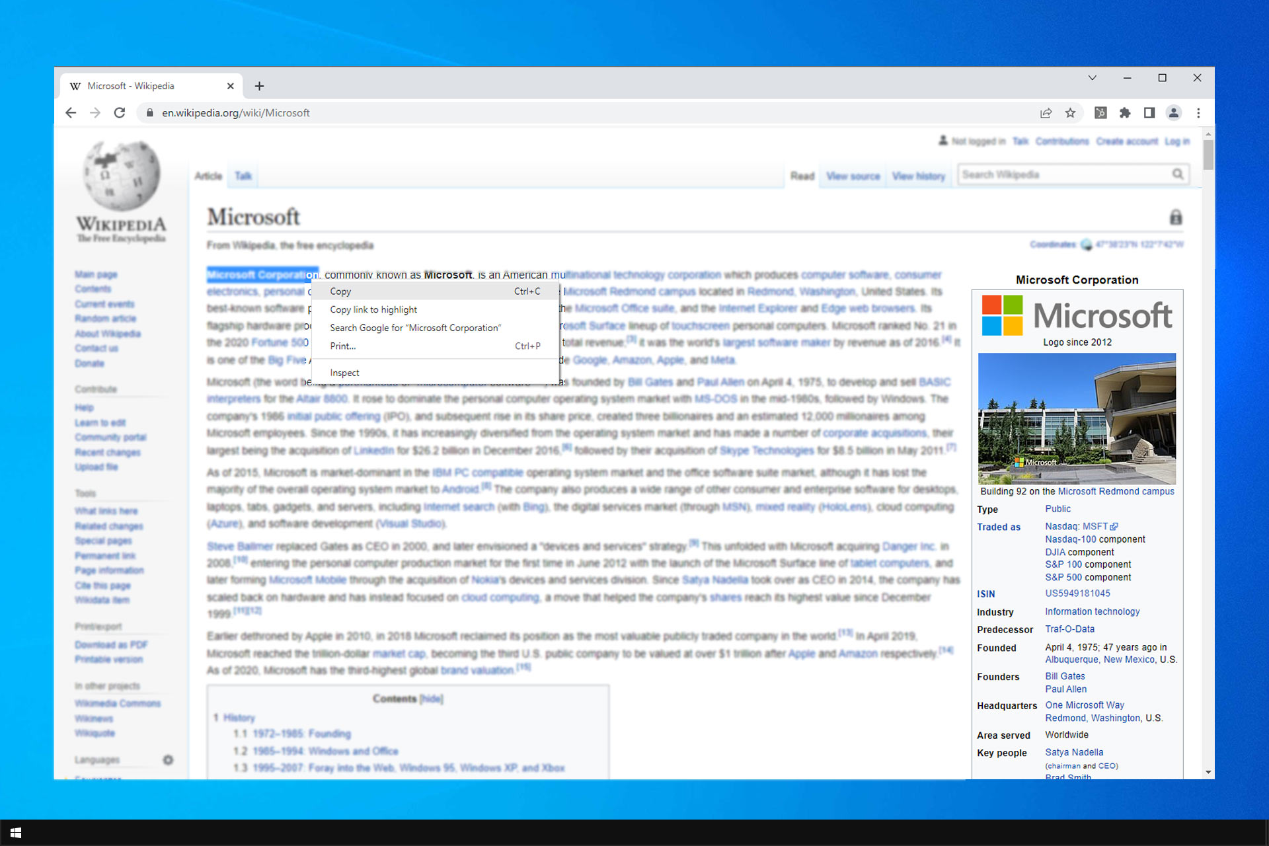Click the bookmark star icon in address bar
The width and height of the screenshot is (1269, 846).
click(1071, 113)
